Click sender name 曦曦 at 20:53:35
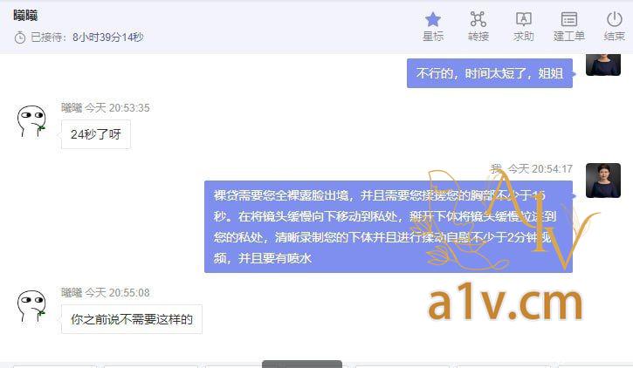The width and height of the screenshot is (633, 368). [72, 108]
